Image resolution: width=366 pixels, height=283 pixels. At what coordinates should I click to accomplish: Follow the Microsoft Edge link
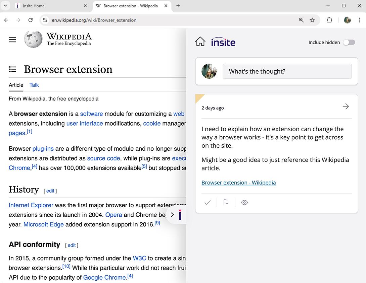pos(43,224)
